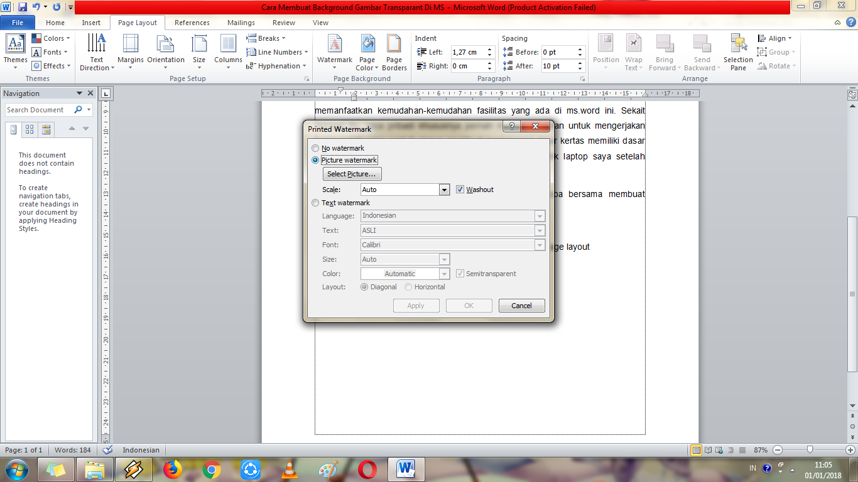Open VLC media player from the taskbar

pos(289,469)
